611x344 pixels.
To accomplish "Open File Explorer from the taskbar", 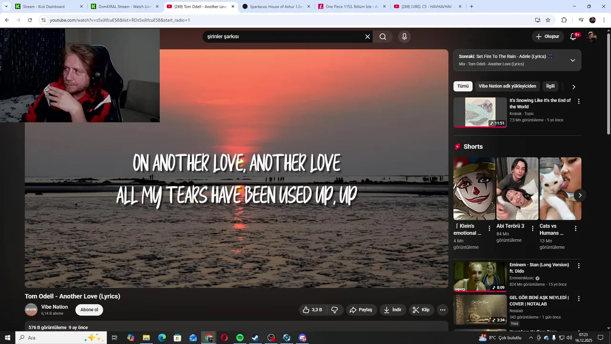I will coord(146,338).
